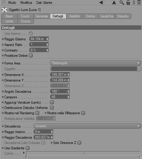This screenshot has height=159, width=142.
Task: Click Aspect Ratio stepper arrows
Action: [x=47, y=44]
